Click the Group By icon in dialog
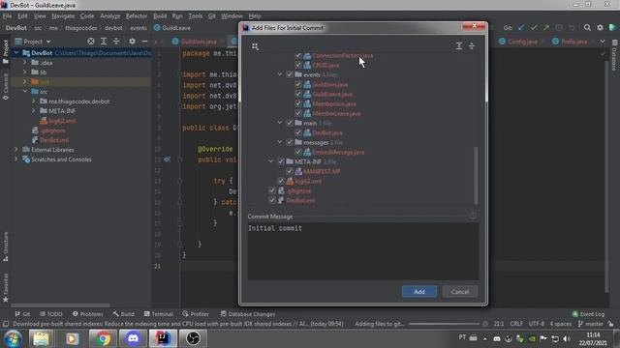Image resolution: width=620 pixels, height=348 pixels. point(255,46)
